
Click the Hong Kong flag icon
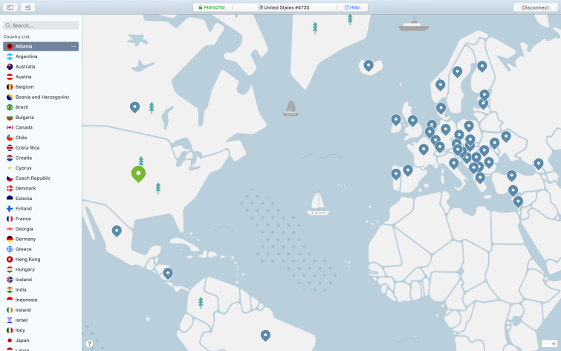pyautogui.click(x=10, y=260)
